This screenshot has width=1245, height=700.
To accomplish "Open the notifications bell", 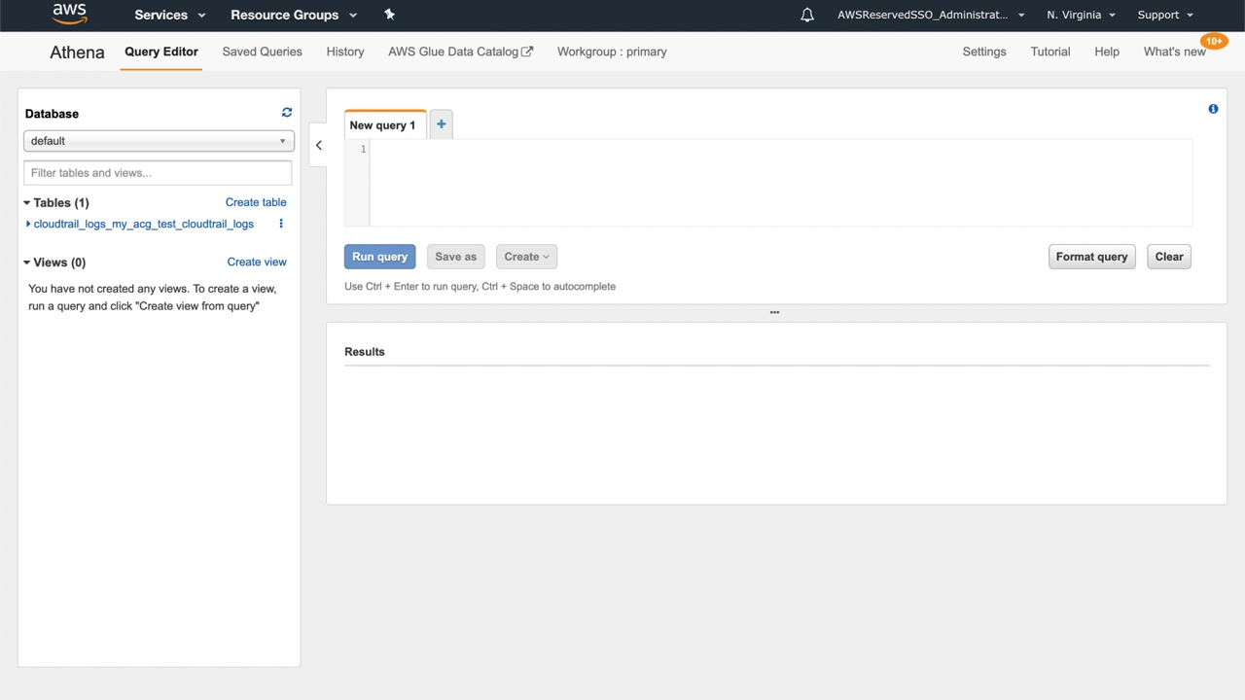I will (x=807, y=15).
